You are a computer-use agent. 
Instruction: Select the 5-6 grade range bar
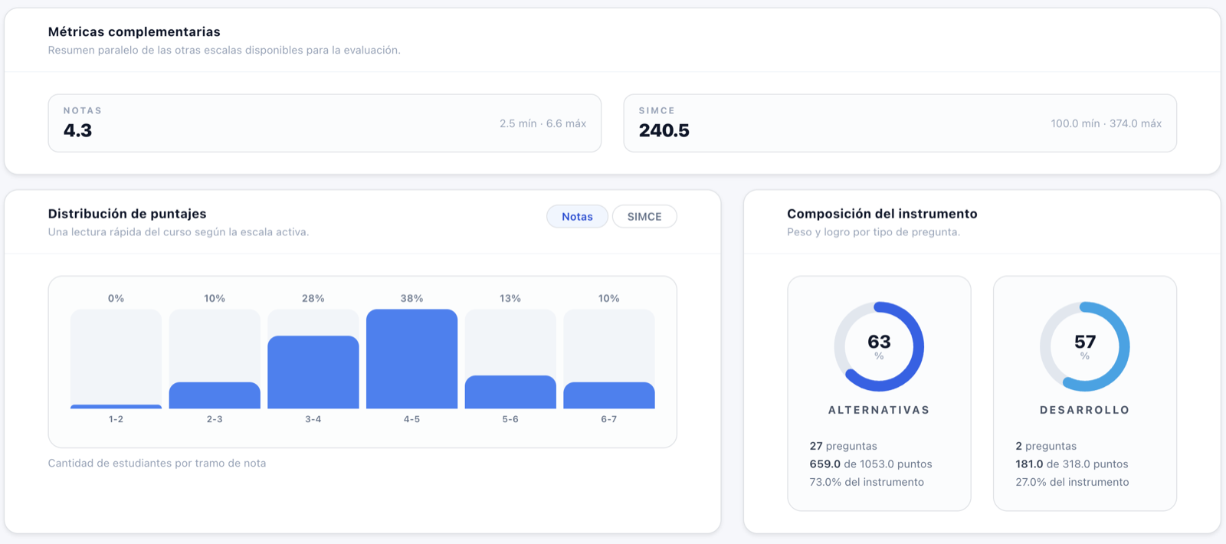click(x=510, y=359)
